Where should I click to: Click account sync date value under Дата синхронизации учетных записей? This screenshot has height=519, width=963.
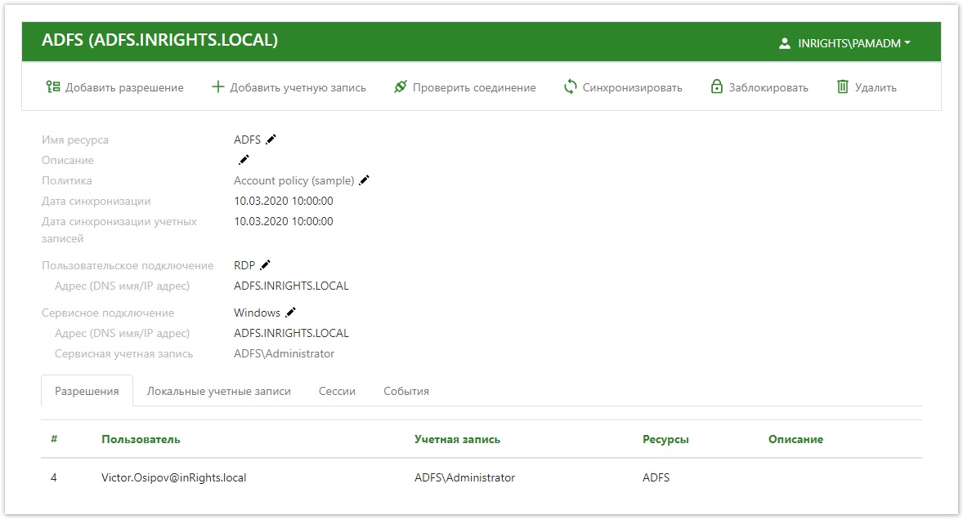pos(283,221)
